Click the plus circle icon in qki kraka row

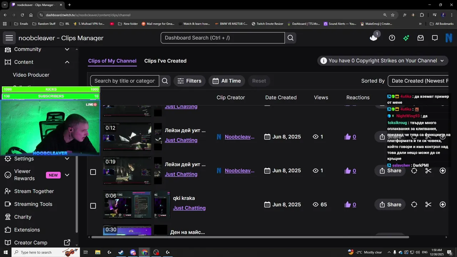coord(443,205)
